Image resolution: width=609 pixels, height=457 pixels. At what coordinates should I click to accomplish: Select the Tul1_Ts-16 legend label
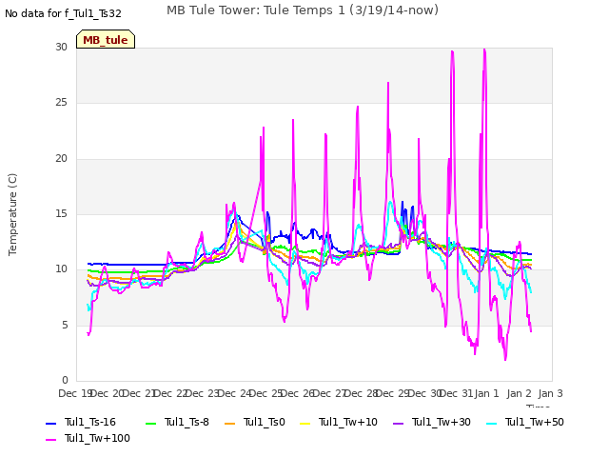90,422
